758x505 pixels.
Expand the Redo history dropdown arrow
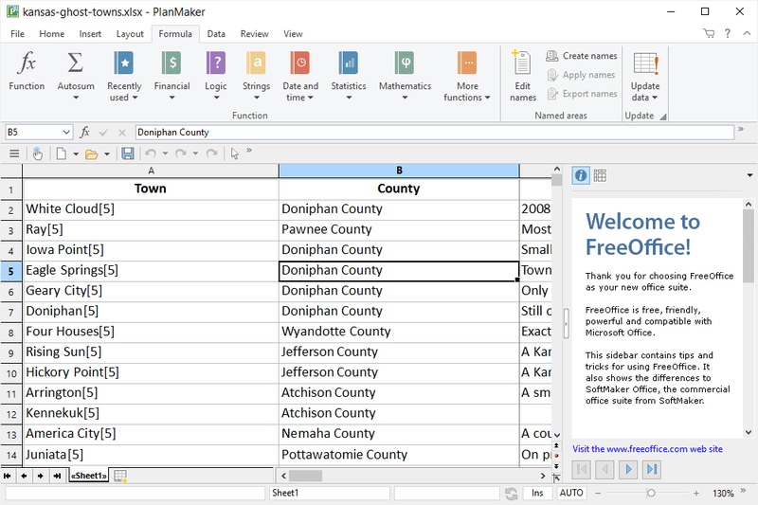(195, 154)
